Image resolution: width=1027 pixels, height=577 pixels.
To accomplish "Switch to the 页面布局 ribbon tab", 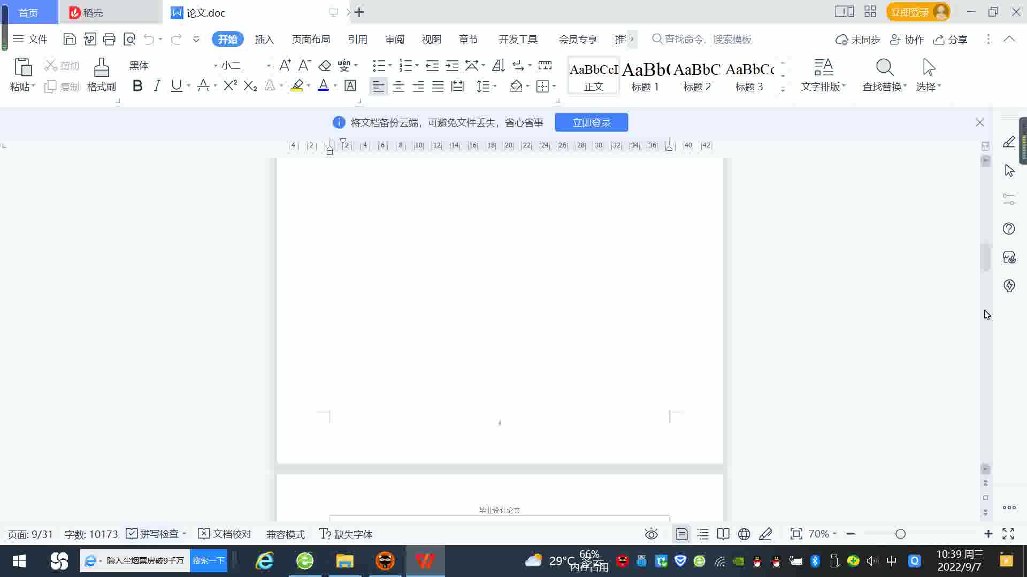I will pyautogui.click(x=311, y=39).
